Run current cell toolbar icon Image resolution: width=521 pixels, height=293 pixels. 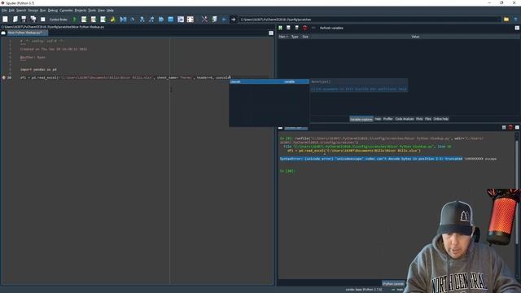click(x=84, y=20)
